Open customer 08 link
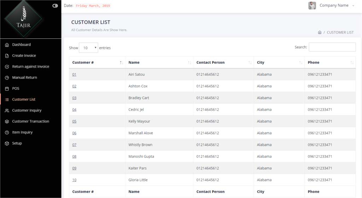This screenshot has height=198, width=362. (x=74, y=156)
